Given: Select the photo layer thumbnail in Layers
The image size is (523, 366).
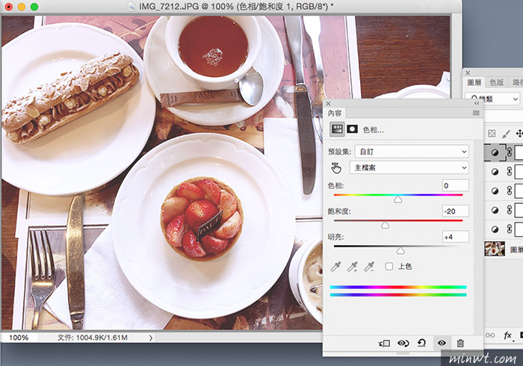Looking at the screenshot, I should [x=495, y=249].
